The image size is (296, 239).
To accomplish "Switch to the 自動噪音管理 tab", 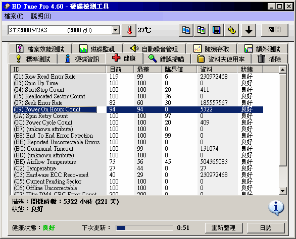I will 154,49.
